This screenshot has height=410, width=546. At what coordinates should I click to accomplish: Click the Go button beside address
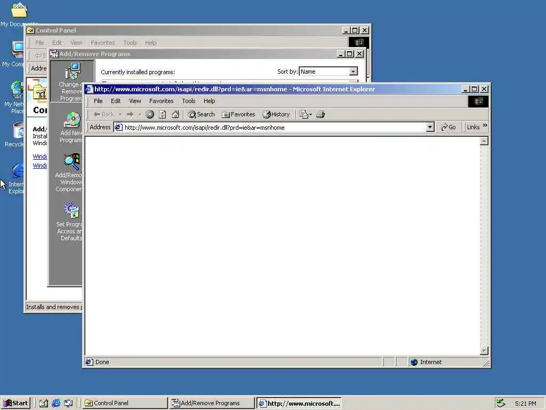coord(448,127)
